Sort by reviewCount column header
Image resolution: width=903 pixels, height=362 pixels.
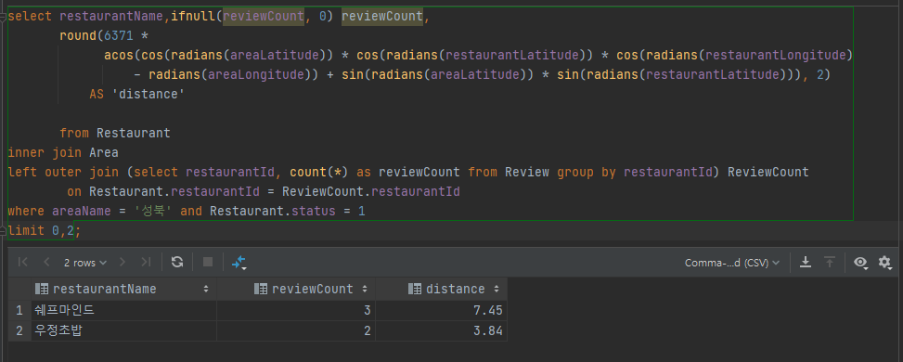point(296,289)
